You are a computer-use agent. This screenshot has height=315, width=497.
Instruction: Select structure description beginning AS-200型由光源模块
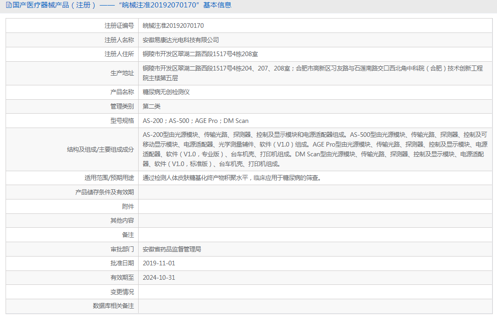pos(315,149)
